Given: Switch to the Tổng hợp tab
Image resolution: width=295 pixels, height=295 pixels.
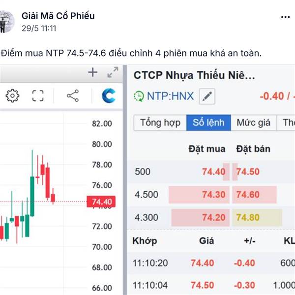Looking at the screenshot, I should (x=160, y=122).
